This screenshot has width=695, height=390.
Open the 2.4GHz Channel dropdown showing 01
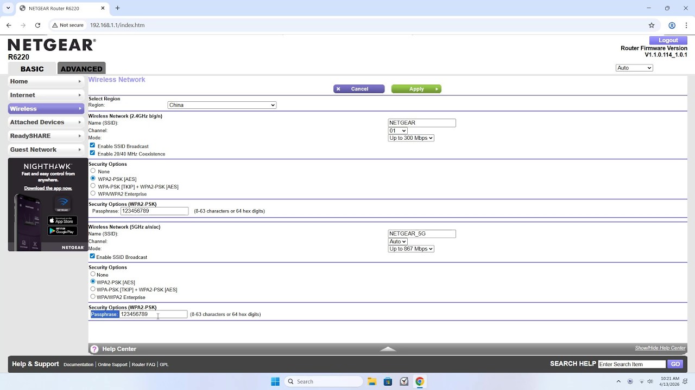[397, 131]
